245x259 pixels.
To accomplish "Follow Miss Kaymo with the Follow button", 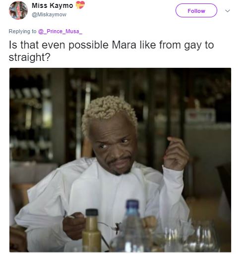I will (196, 10).
